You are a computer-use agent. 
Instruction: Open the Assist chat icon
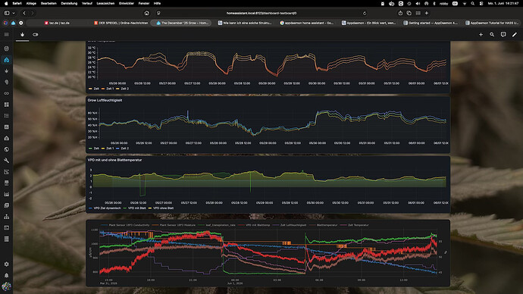tap(503, 34)
